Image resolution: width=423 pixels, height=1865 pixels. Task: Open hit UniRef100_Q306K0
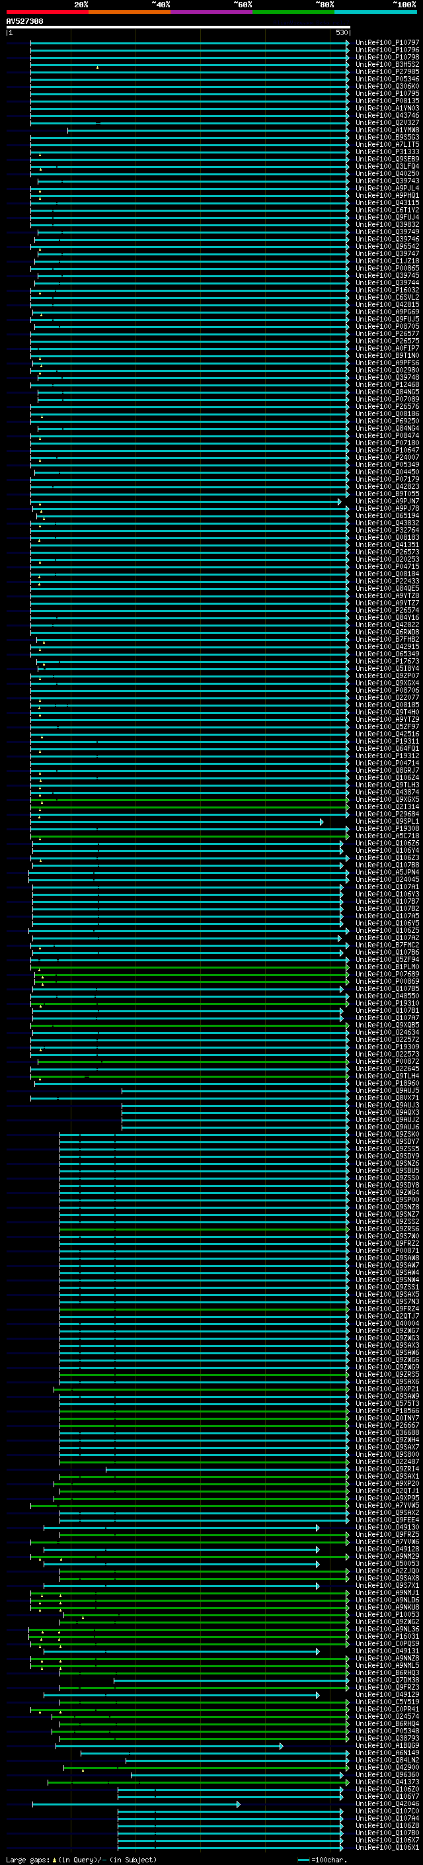click(387, 86)
